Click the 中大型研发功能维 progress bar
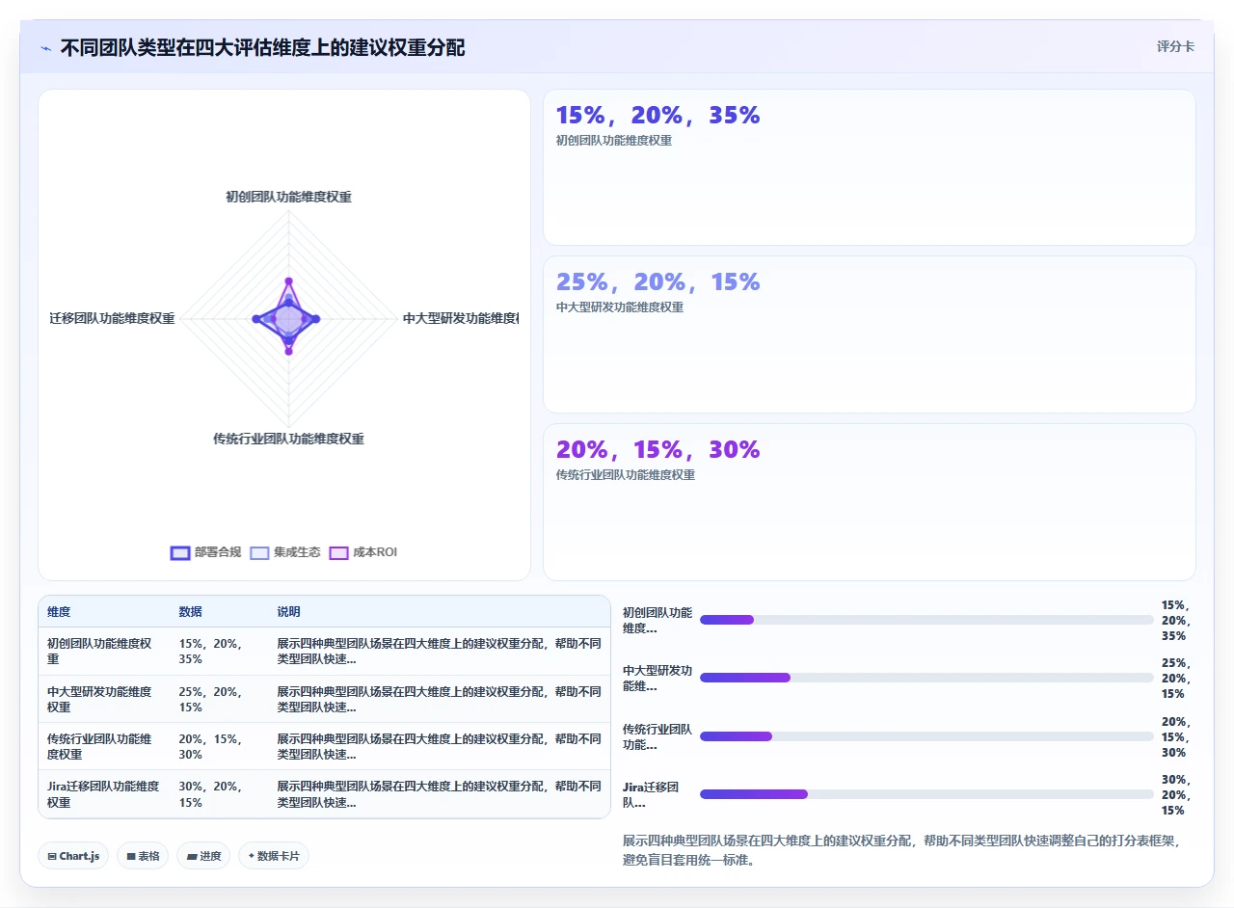Viewport: 1234px width, 908px height. [x=926, y=678]
